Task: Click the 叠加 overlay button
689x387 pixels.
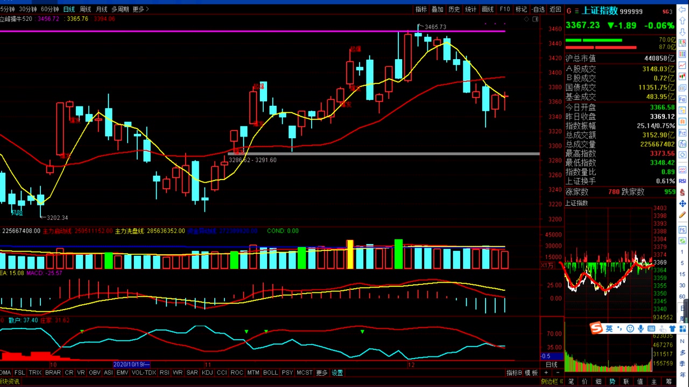Action: (x=438, y=9)
